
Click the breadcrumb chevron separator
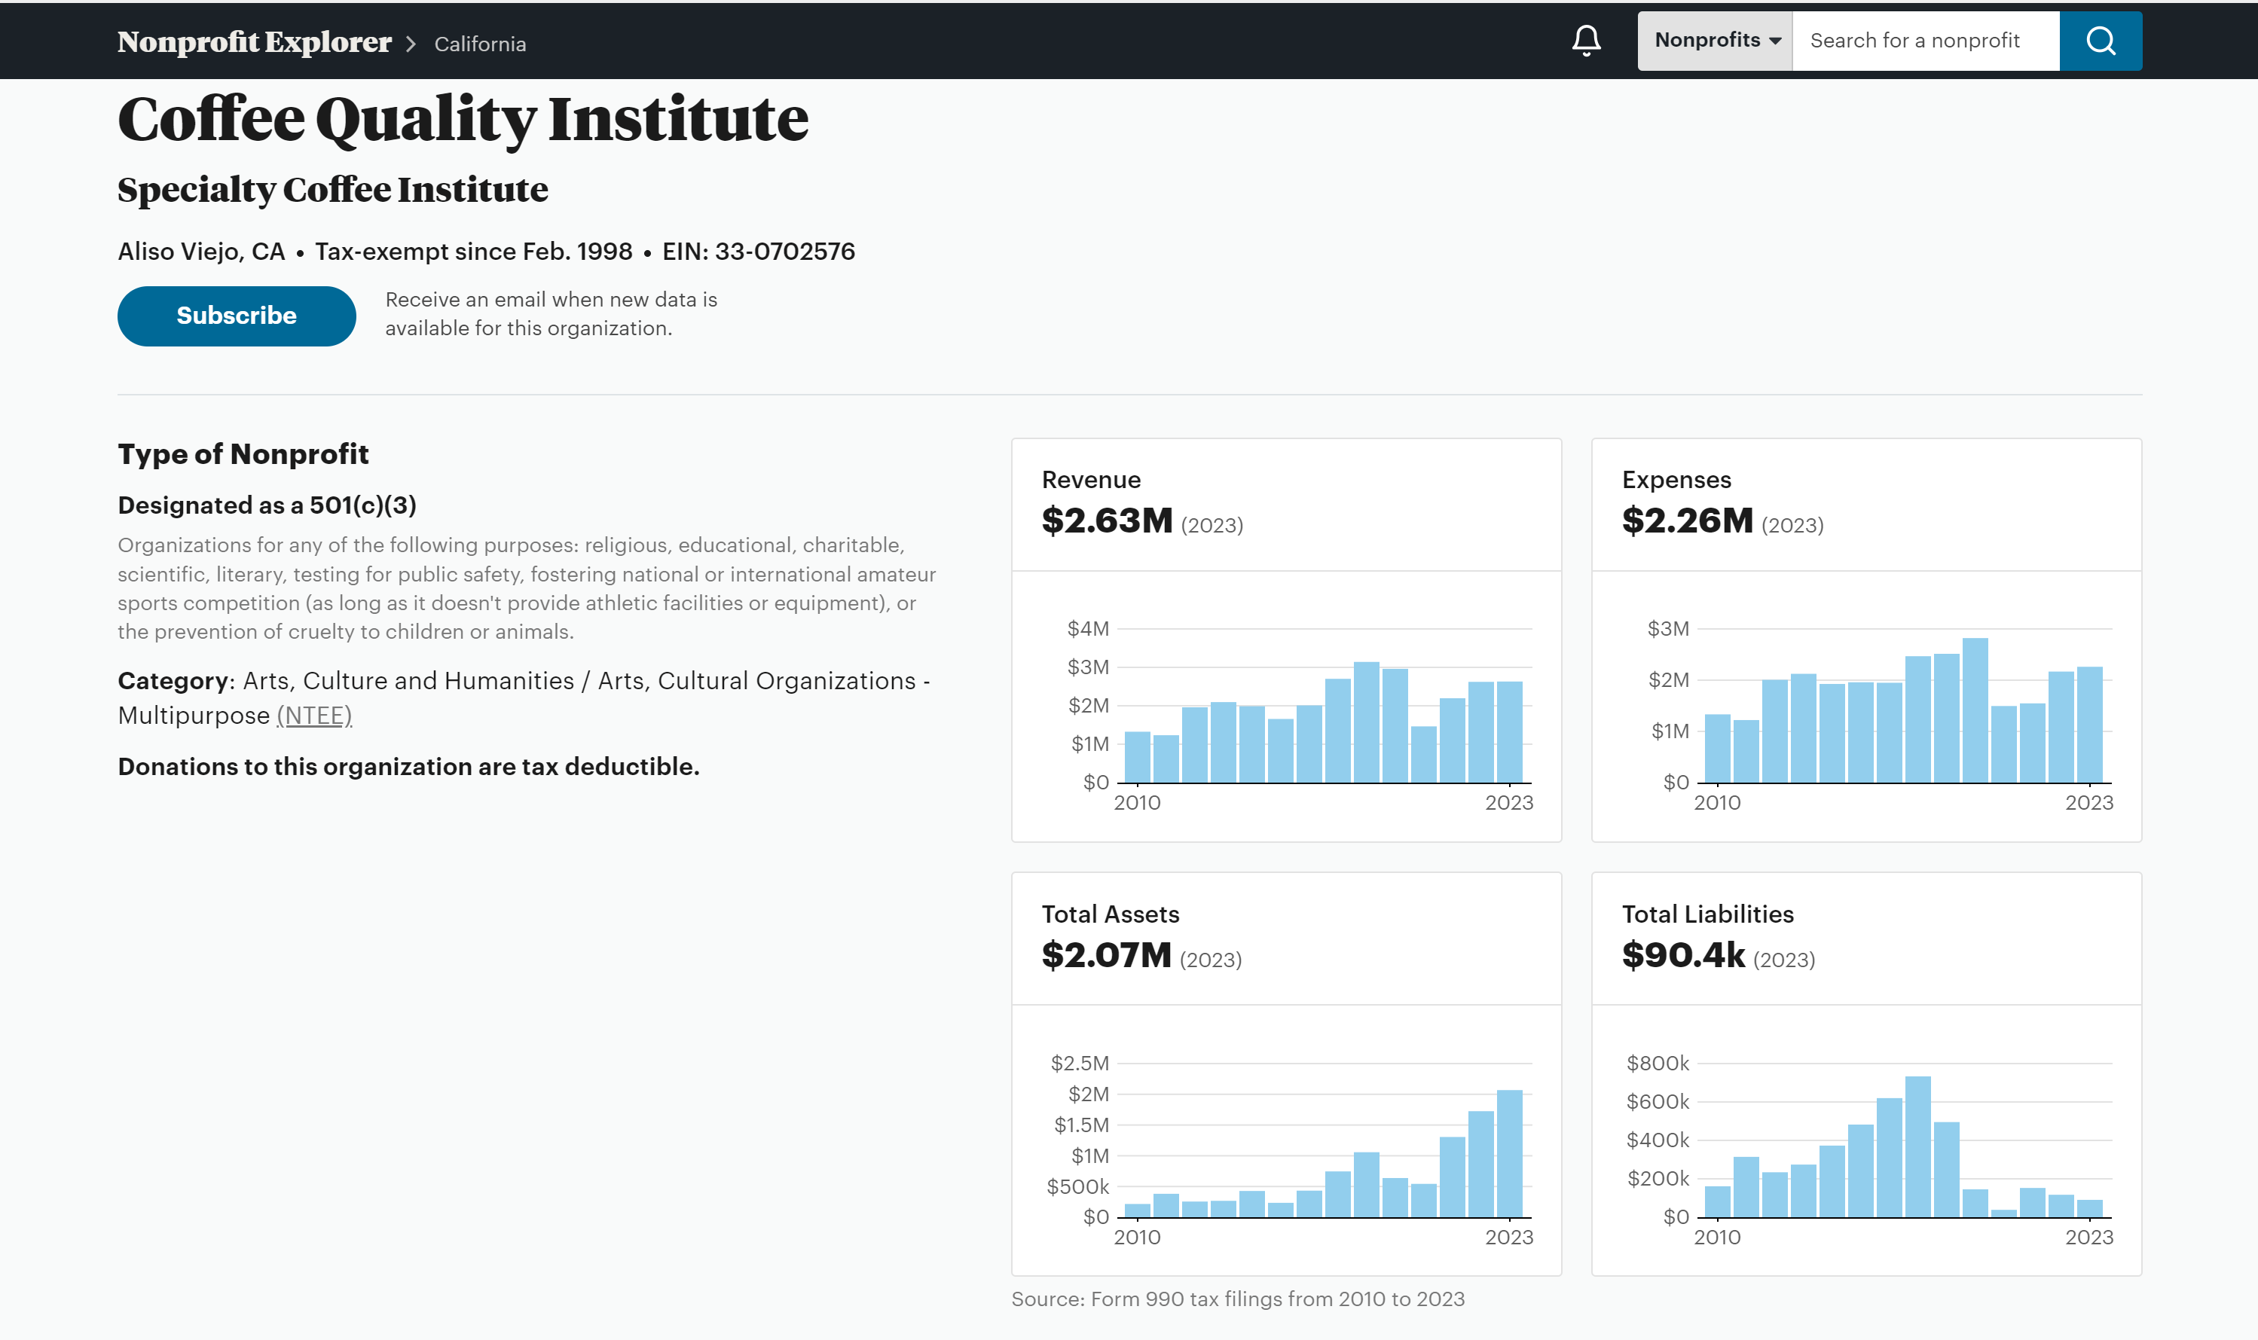pyautogui.click(x=411, y=44)
